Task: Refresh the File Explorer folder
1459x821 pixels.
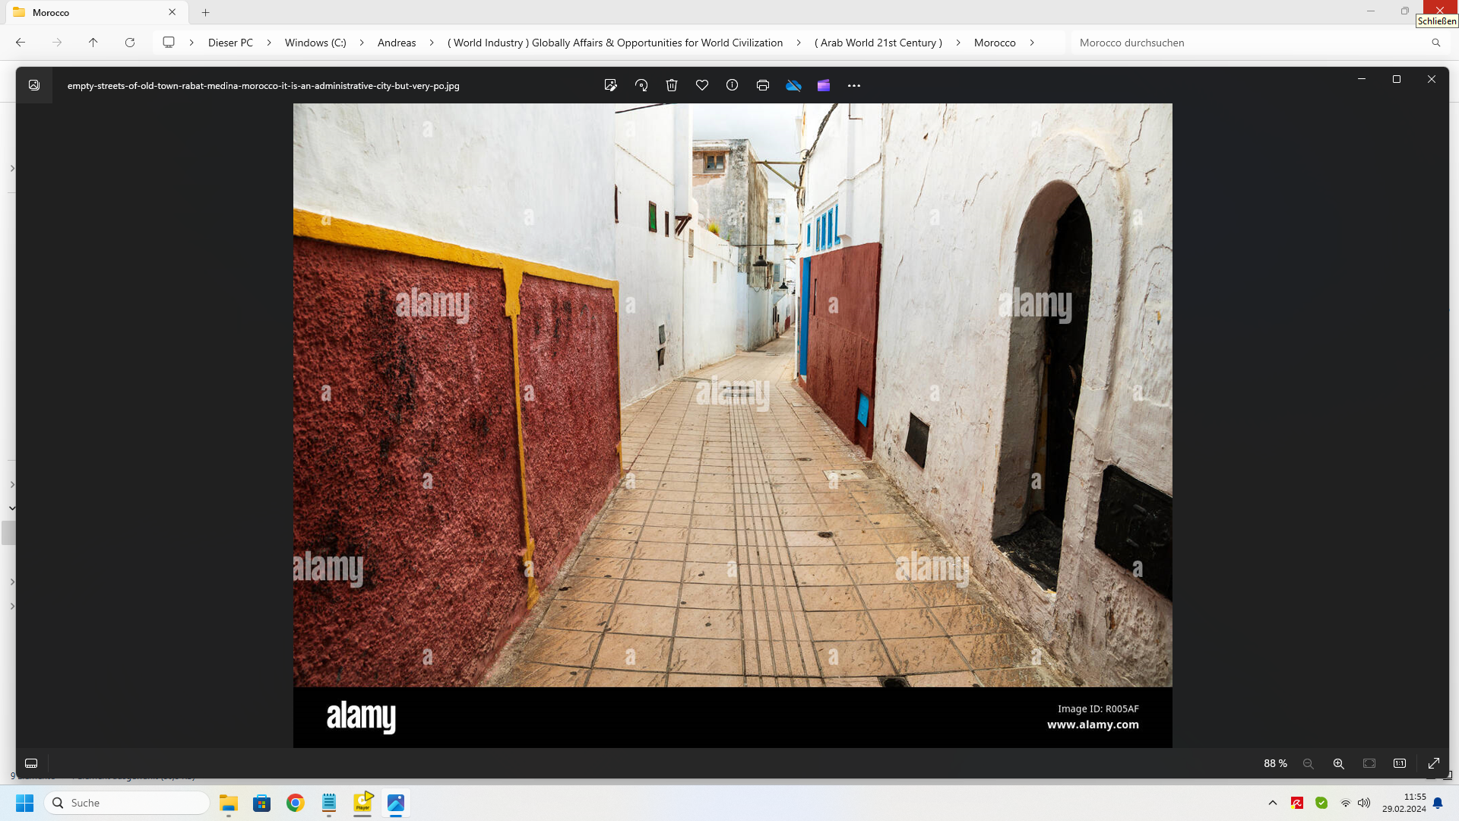Action: click(x=130, y=43)
